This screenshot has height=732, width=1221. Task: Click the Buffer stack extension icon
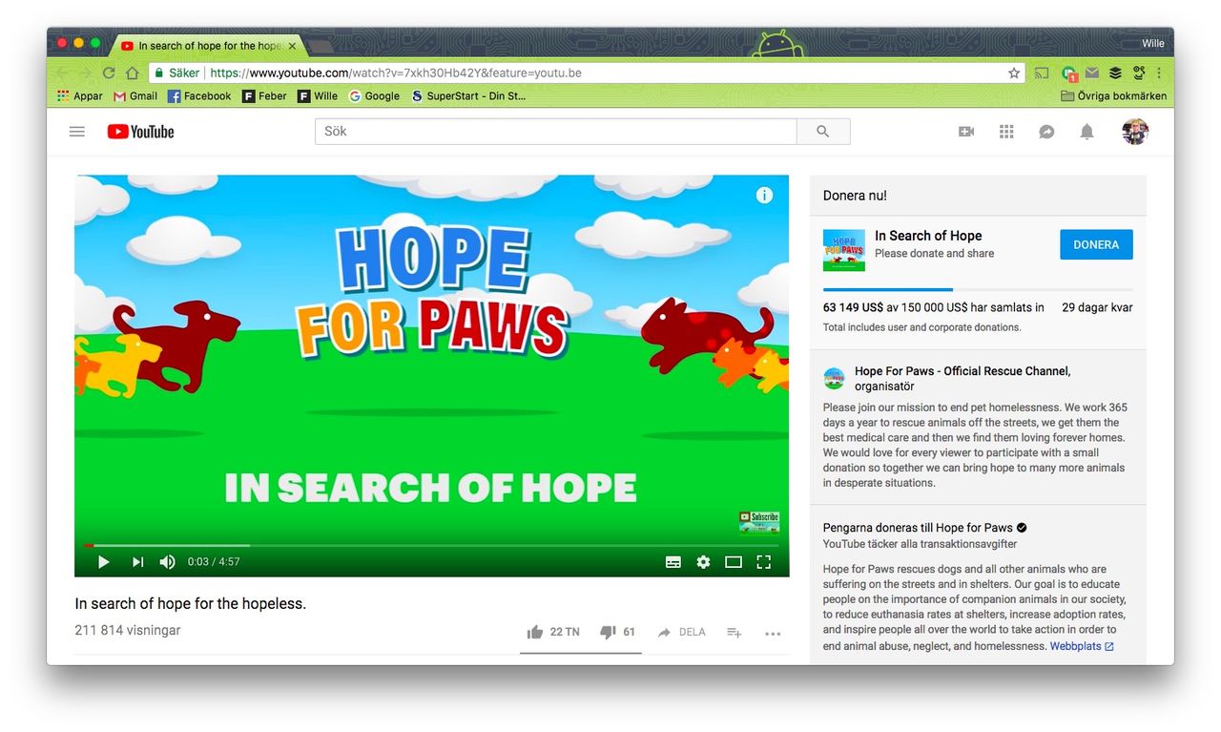(x=1115, y=73)
